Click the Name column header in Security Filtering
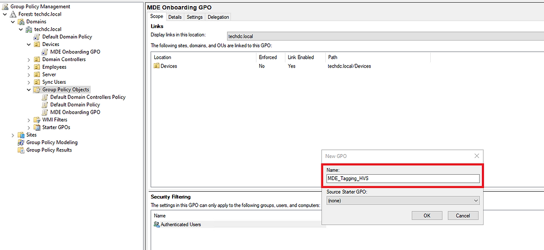544x250 pixels. pos(160,216)
